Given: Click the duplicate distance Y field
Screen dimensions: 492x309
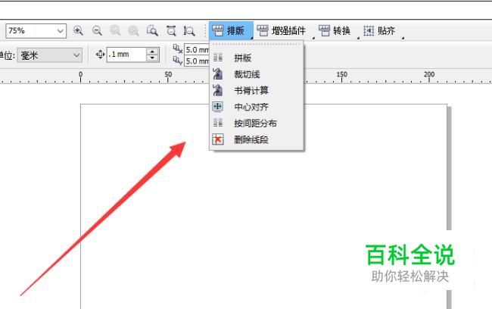Looking at the screenshot, I should (197, 61).
